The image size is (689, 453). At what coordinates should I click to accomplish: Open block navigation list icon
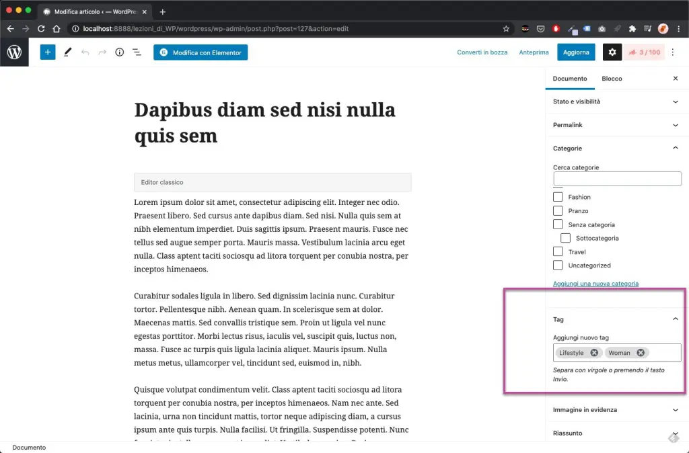click(137, 52)
